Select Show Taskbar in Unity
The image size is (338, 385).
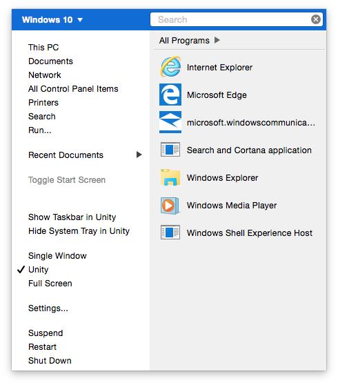point(72,217)
